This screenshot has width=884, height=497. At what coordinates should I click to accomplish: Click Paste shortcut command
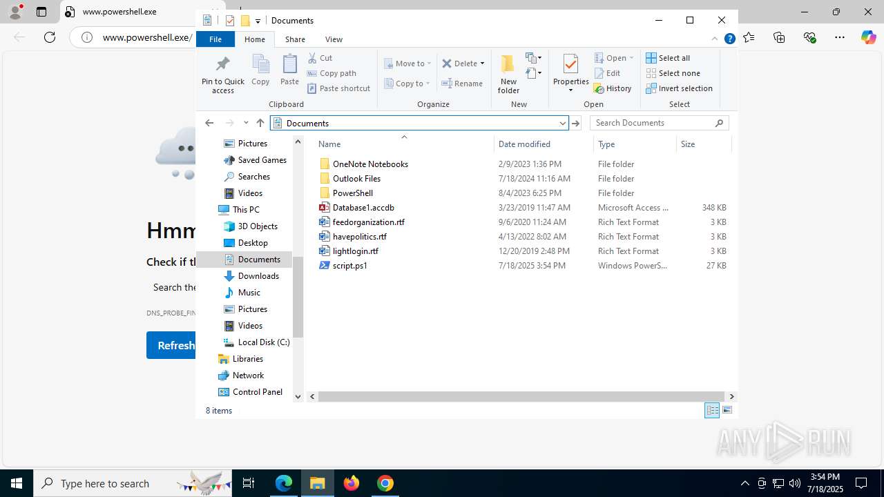coord(338,88)
